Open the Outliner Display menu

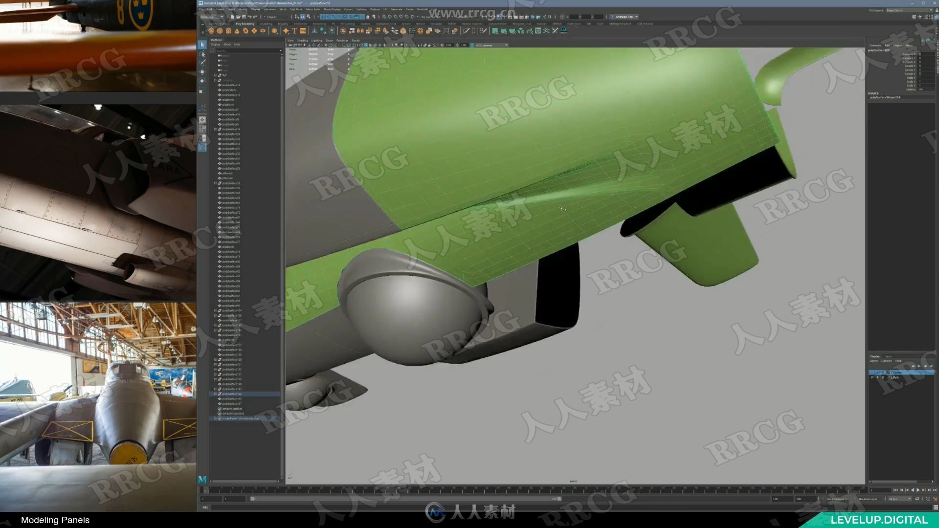coord(215,44)
